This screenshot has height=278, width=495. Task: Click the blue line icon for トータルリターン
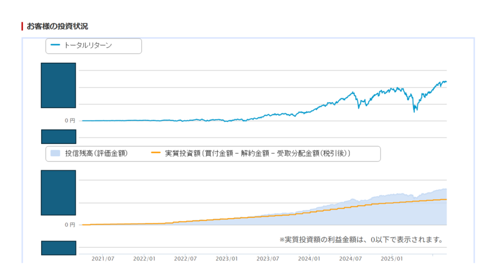55,45
